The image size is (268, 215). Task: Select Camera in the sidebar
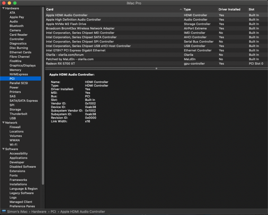point(15,30)
